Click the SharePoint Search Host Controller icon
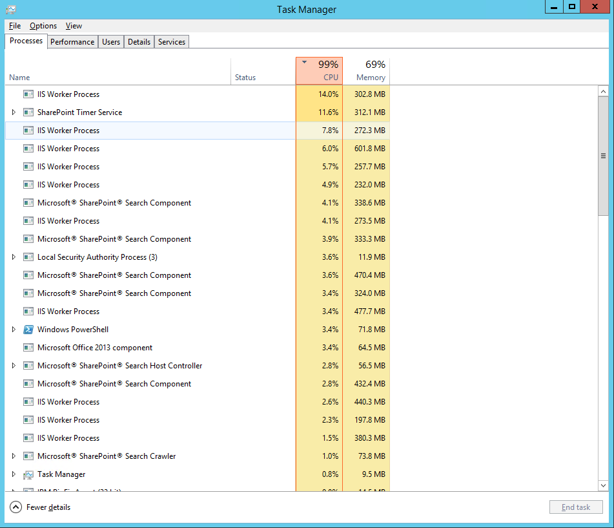 point(28,366)
